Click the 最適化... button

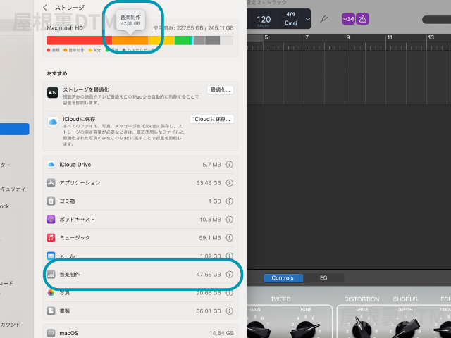coord(221,90)
